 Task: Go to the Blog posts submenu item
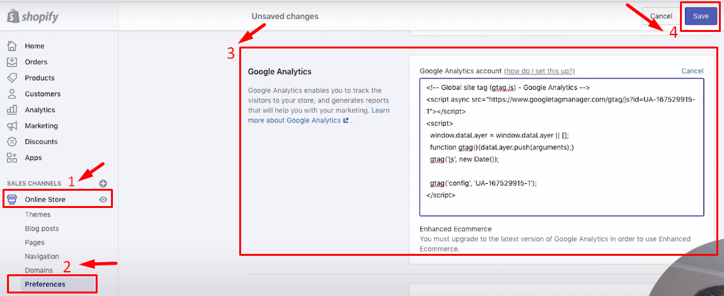click(42, 228)
